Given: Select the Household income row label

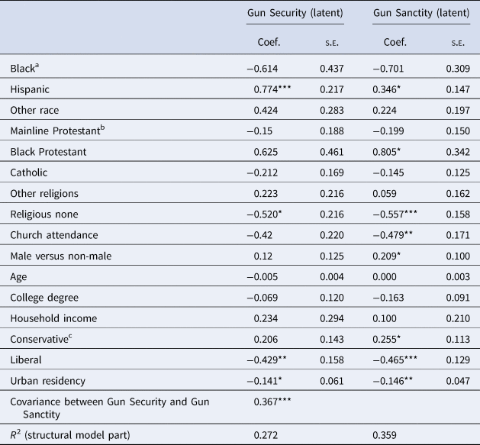Looking at the screenshot, I should [x=49, y=318].
